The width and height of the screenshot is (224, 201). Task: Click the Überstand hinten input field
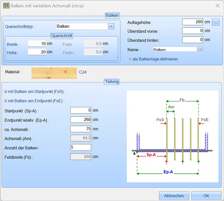pos(193,40)
